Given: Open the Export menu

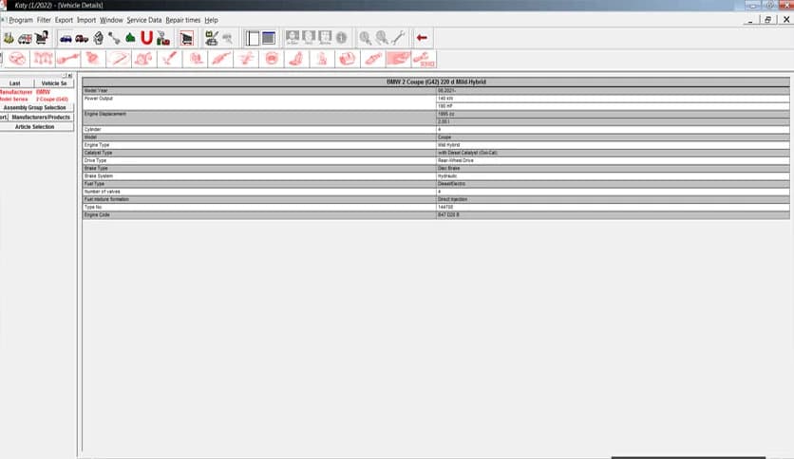Looking at the screenshot, I should point(64,20).
